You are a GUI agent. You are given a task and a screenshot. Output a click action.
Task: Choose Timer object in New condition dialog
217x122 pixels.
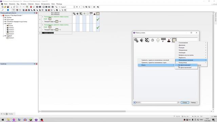pyautogui.click(x=153, y=40)
